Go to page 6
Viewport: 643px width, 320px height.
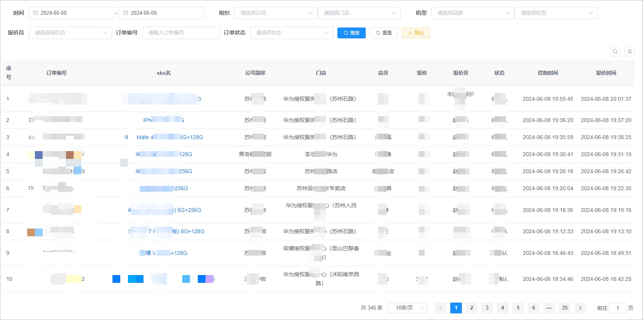coord(534,308)
